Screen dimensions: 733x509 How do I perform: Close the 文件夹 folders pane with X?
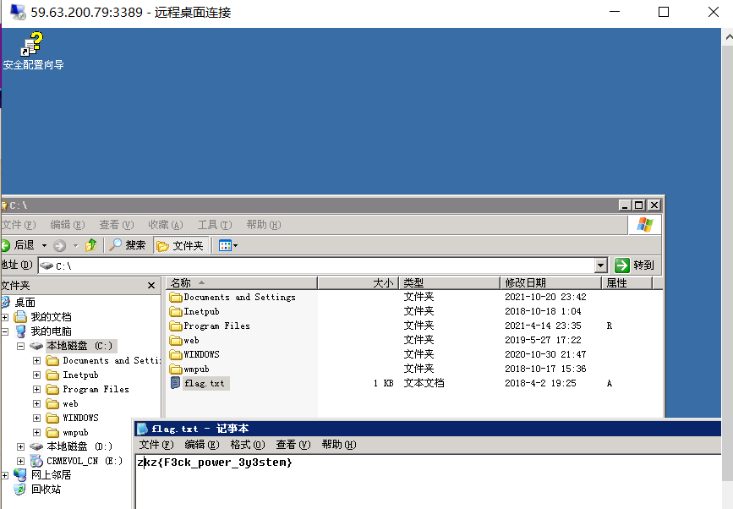pos(151,285)
